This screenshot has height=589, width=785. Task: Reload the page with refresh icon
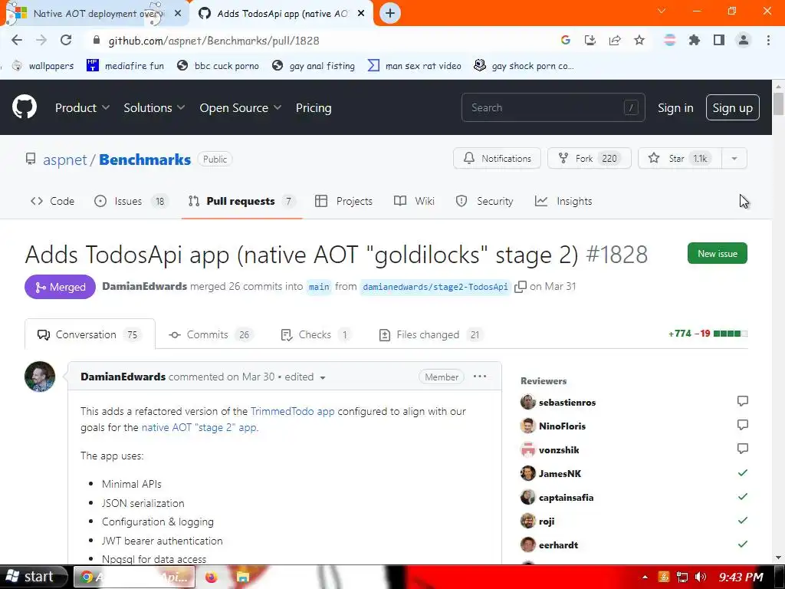pos(66,40)
